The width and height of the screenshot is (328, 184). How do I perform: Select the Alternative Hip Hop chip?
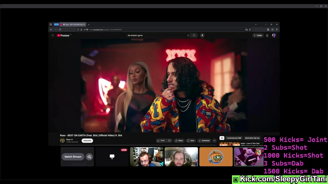[x=252, y=138]
